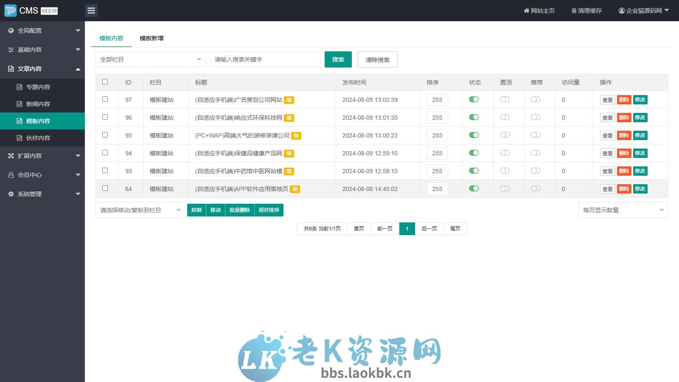Open the 会员中心 sidebar section icon
Image resolution: width=679 pixels, height=382 pixels.
point(11,175)
